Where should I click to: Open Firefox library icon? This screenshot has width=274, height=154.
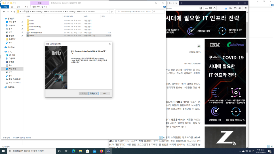coord(231,8)
